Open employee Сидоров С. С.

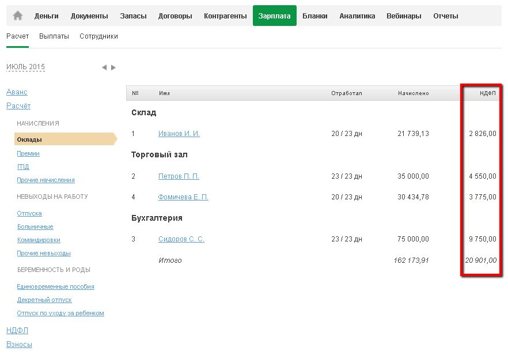(181, 239)
